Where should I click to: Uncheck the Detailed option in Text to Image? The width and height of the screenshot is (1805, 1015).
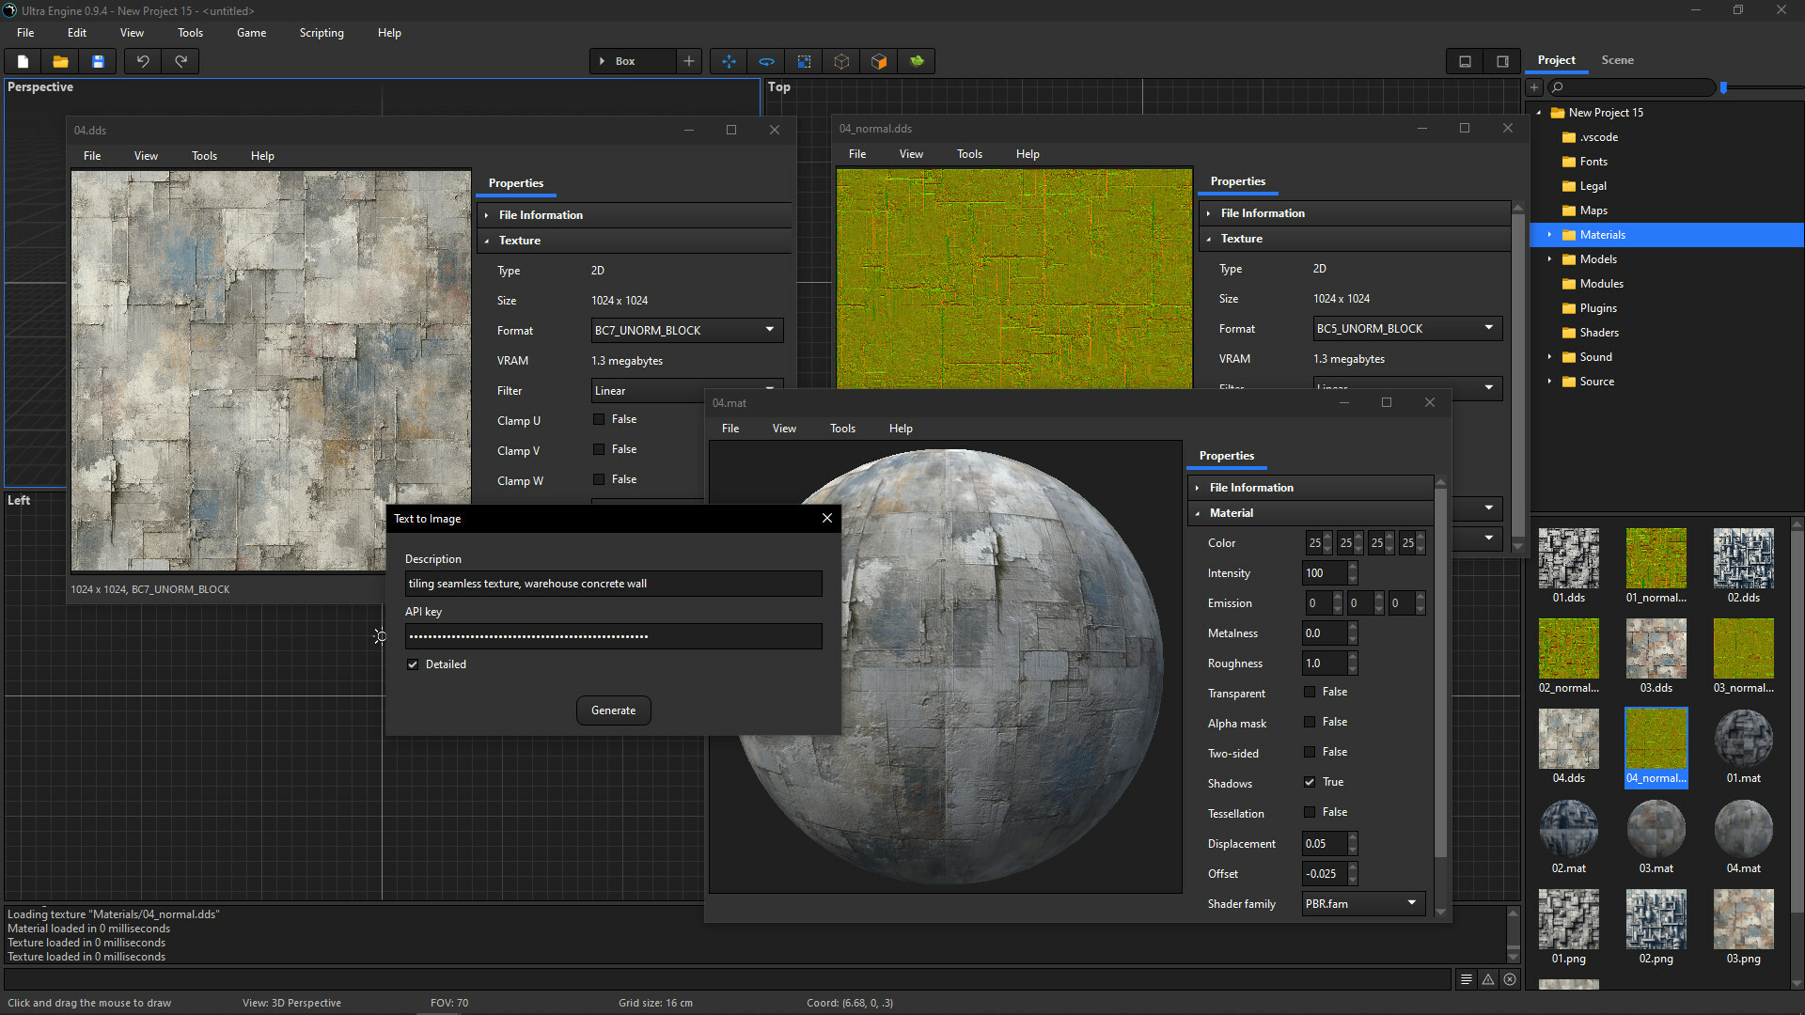pyautogui.click(x=413, y=664)
